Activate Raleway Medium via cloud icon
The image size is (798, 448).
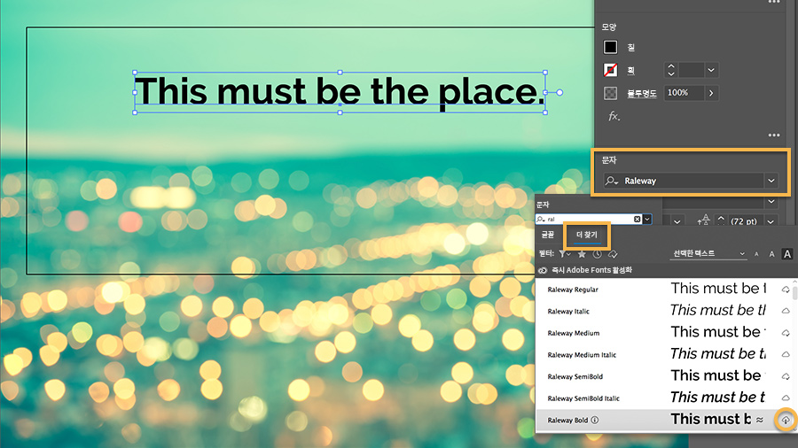pyautogui.click(x=786, y=333)
